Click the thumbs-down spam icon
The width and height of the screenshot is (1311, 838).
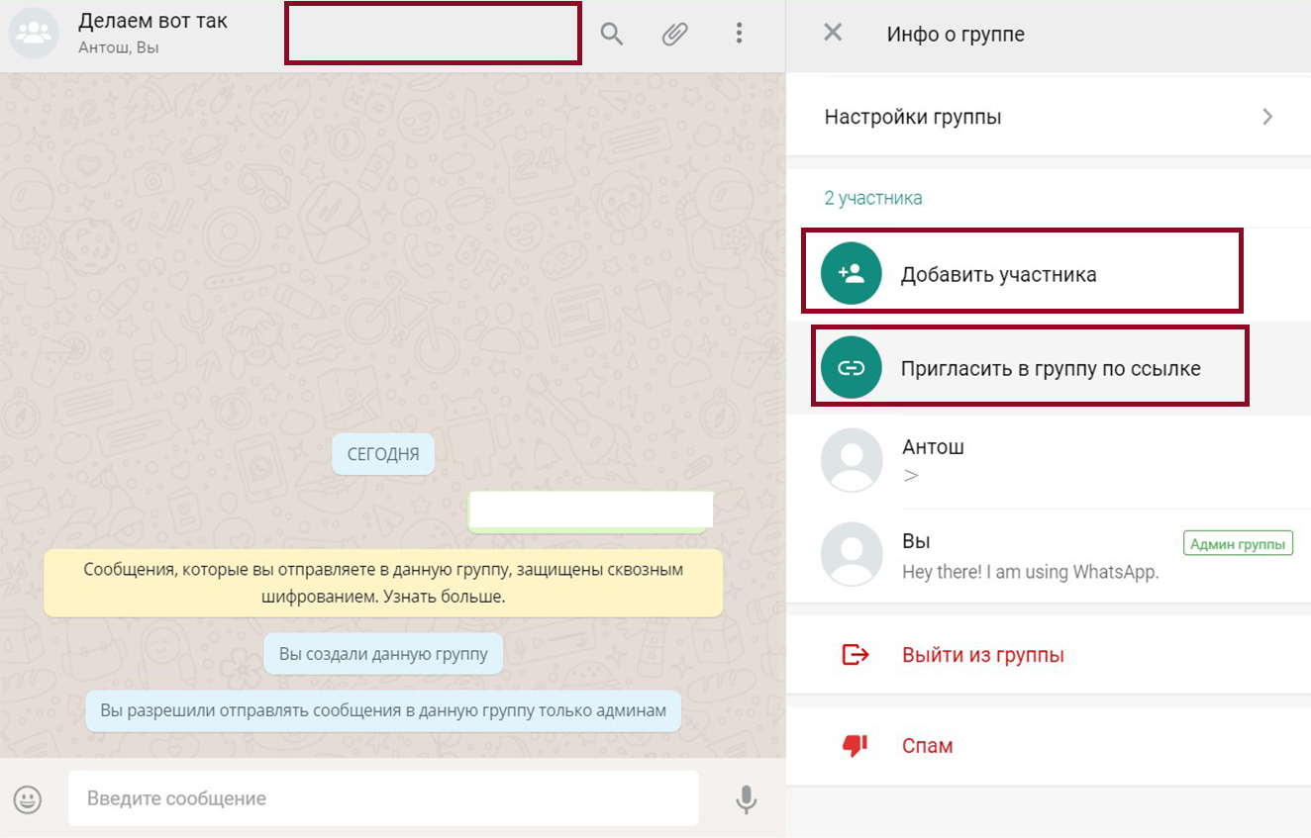(x=855, y=745)
